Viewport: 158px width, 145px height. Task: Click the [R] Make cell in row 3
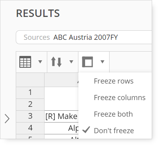pyautogui.click(x=61, y=116)
